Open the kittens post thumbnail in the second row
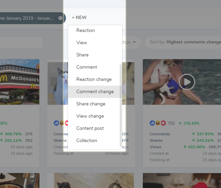Screen dimensions: 221x188 pos(94,181)
